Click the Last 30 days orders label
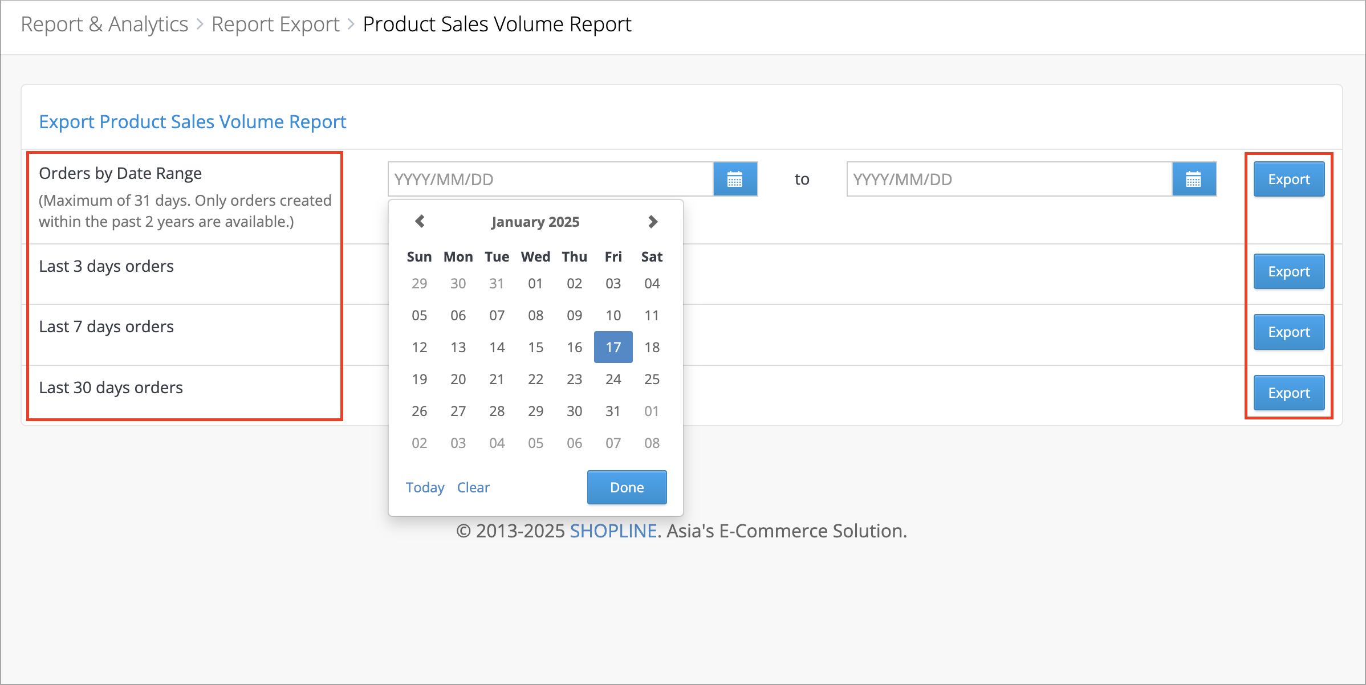1366x685 pixels. point(111,388)
